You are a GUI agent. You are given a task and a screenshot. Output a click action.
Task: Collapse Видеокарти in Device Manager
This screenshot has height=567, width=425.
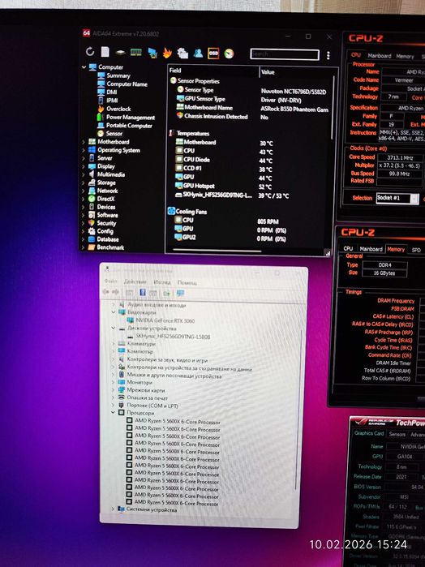click(x=114, y=312)
